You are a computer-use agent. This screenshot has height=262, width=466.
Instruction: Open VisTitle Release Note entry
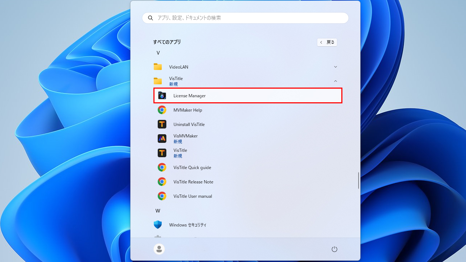tap(193, 182)
